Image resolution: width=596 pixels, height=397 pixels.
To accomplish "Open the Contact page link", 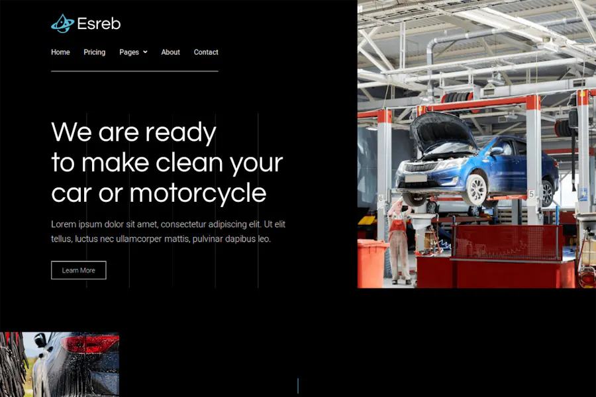I will click(x=206, y=52).
